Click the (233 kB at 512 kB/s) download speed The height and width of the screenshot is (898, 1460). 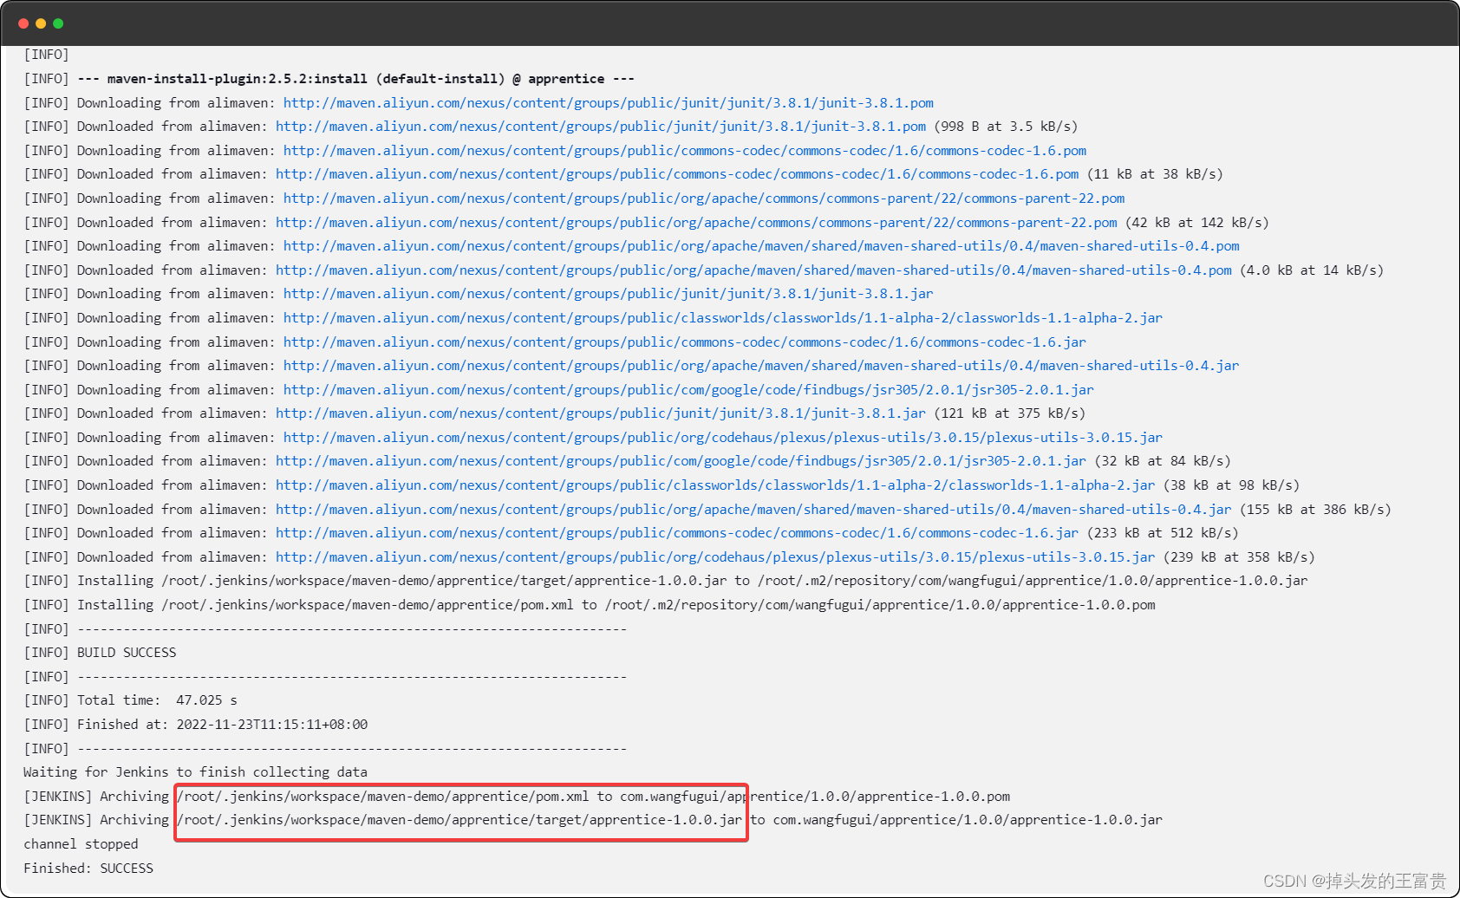pyautogui.click(x=1163, y=533)
